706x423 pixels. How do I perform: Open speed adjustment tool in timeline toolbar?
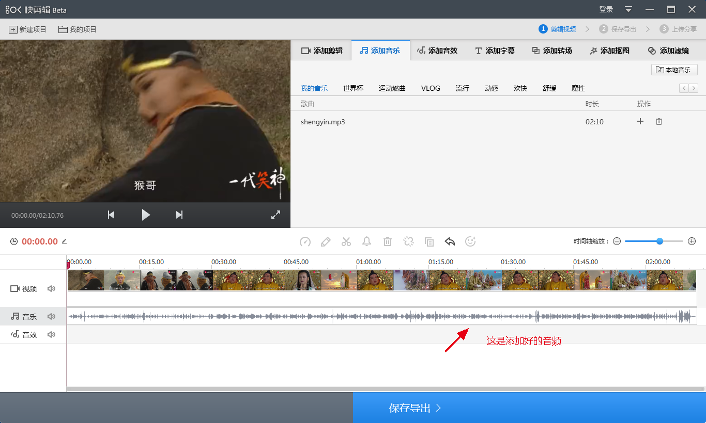coord(305,241)
